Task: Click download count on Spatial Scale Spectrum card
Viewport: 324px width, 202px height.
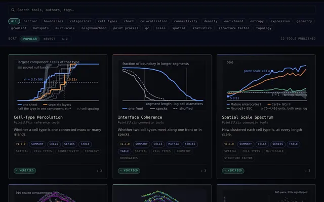Action: pyautogui.click(x=308, y=171)
